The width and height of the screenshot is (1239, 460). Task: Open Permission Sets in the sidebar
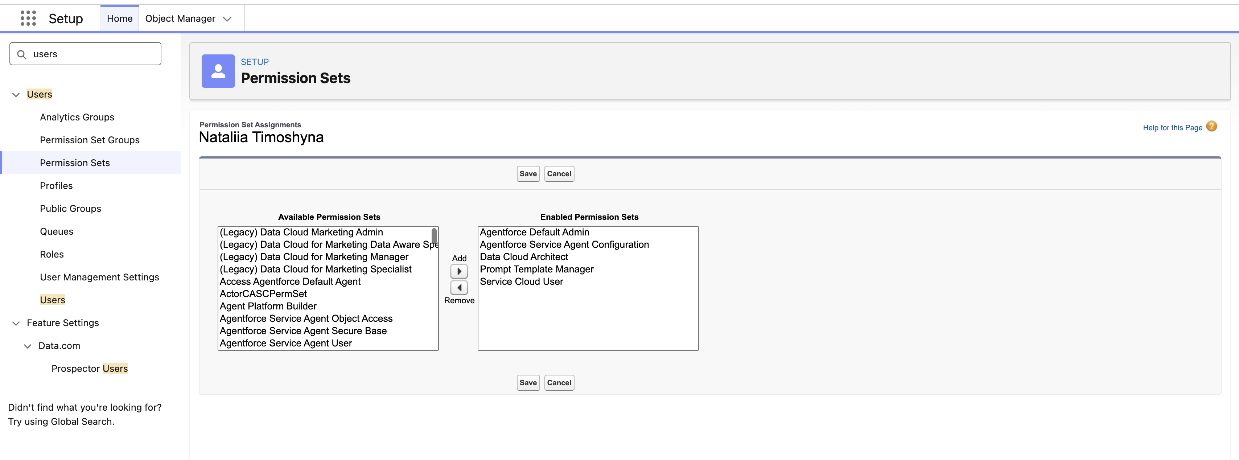[75, 163]
